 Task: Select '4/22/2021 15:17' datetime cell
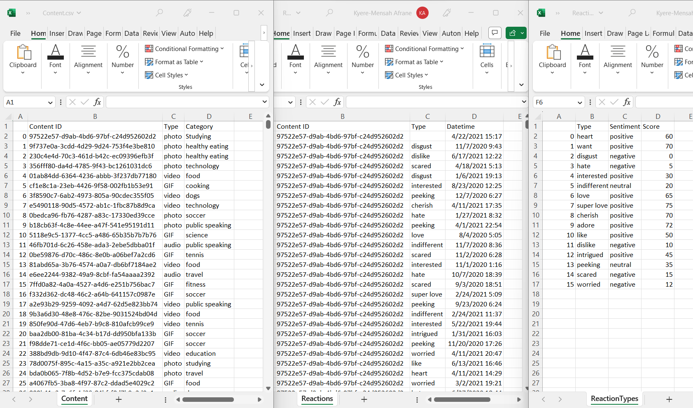[x=474, y=136]
